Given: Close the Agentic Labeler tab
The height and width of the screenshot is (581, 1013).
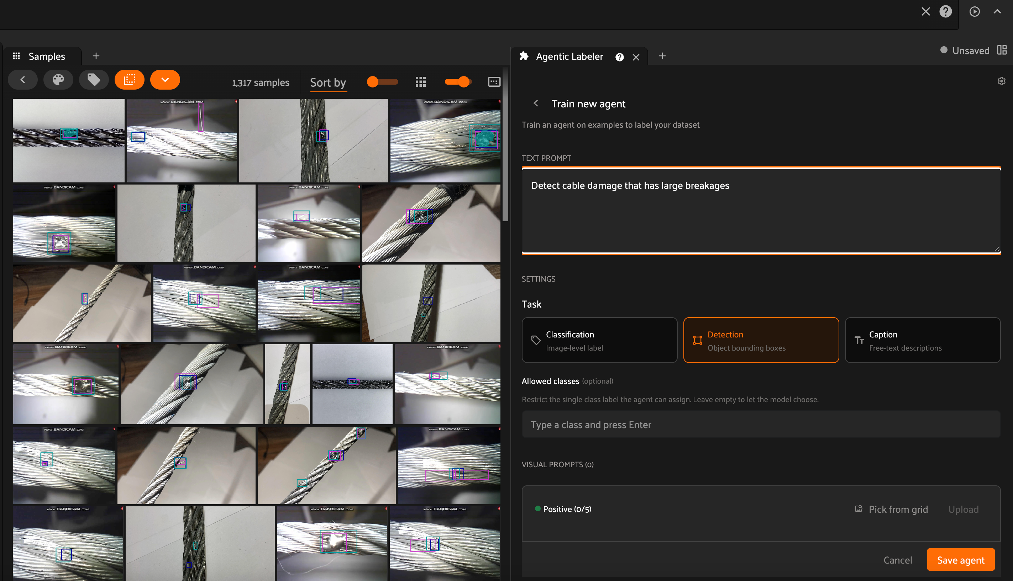Looking at the screenshot, I should click(636, 57).
